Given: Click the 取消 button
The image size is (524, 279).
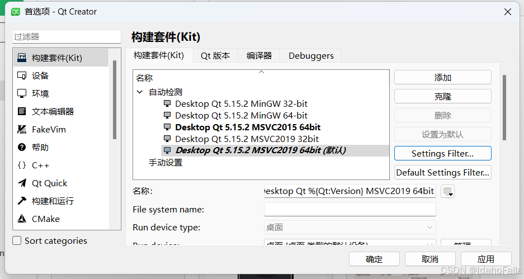Looking at the screenshot, I should (430, 259).
